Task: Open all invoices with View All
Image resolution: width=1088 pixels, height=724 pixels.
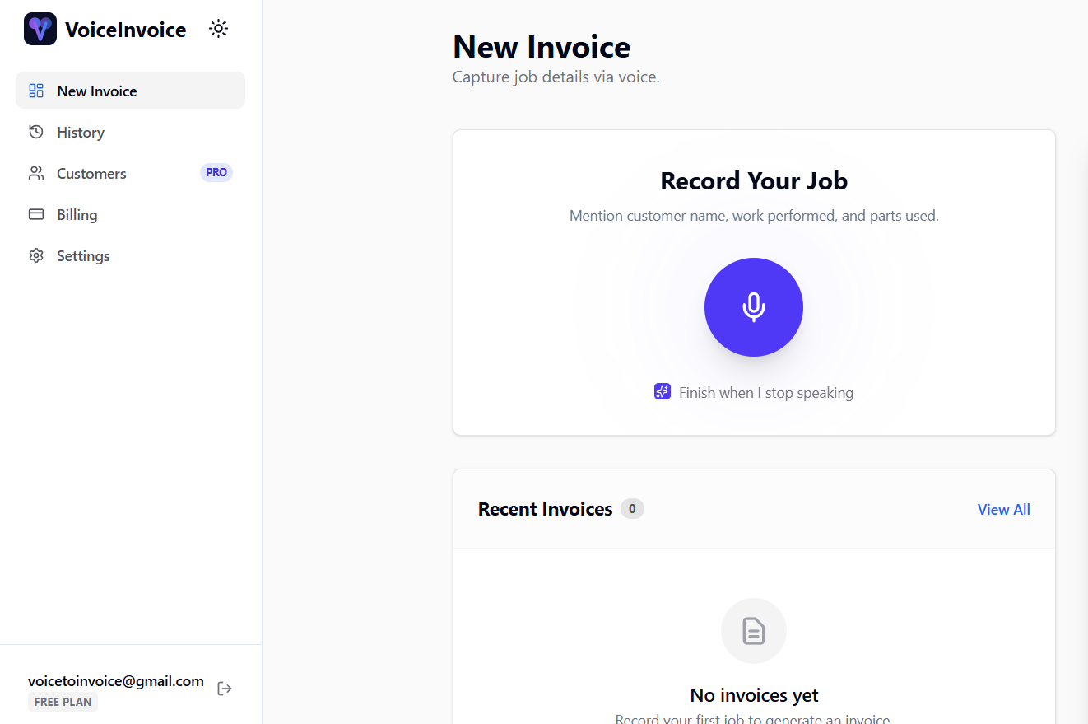Action: pyautogui.click(x=1003, y=509)
